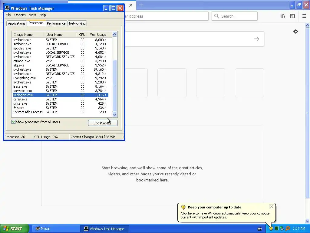Click the magnifier icon in Search box

[217, 16]
